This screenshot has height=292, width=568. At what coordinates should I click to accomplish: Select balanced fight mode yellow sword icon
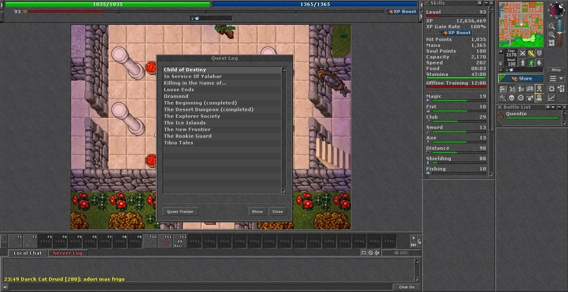[x=531, y=53]
